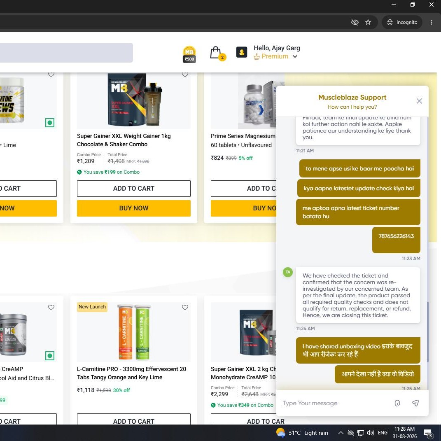Image resolution: width=441 pixels, height=441 pixels.
Task: Send the chat message with paper-plane icon
Action: (x=415, y=403)
